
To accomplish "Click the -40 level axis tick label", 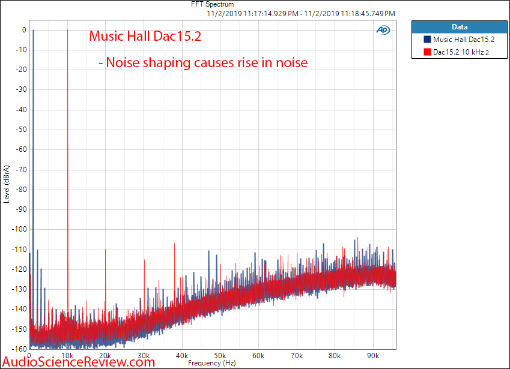I will [21, 109].
